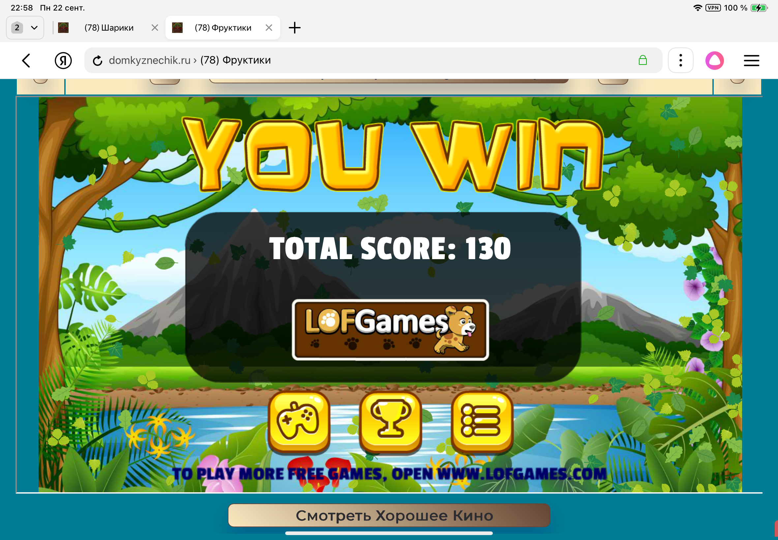Click the www.lofgames.com promo text

pos(522,474)
